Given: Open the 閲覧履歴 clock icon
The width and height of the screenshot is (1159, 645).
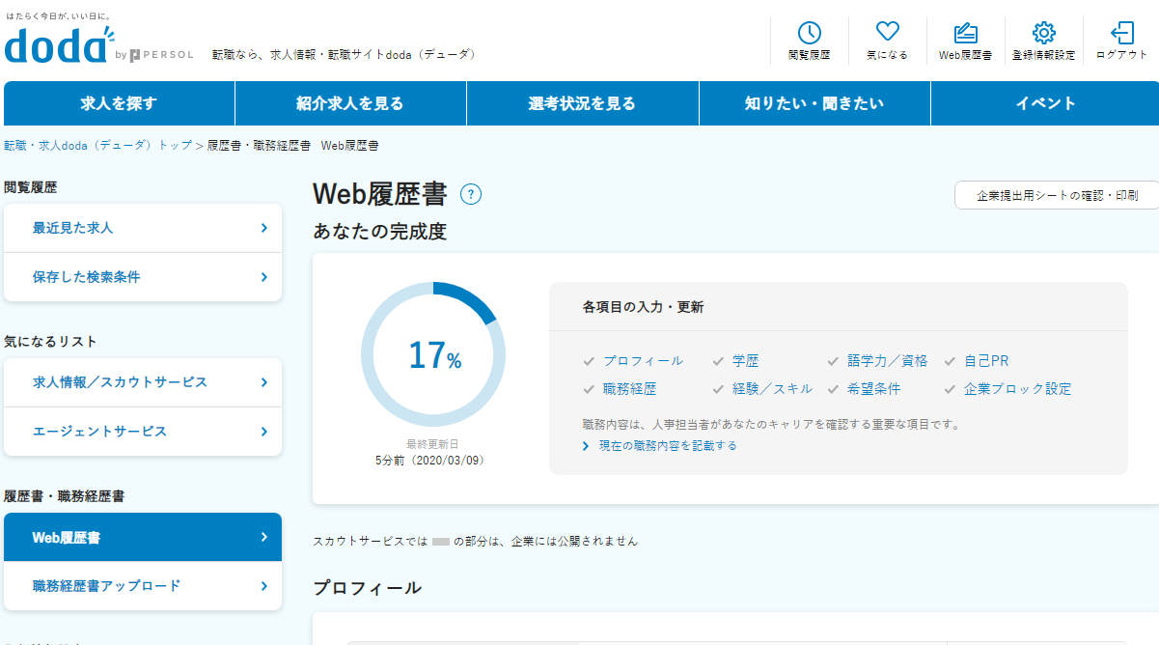Looking at the screenshot, I should [x=809, y=34].
